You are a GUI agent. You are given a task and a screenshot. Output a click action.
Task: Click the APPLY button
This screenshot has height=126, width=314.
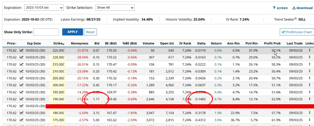[72, 32]
